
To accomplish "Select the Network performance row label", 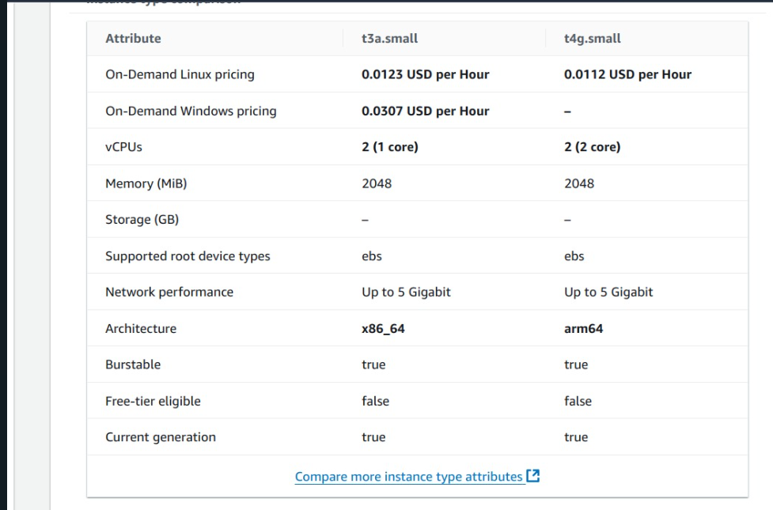I will [169, 293].
